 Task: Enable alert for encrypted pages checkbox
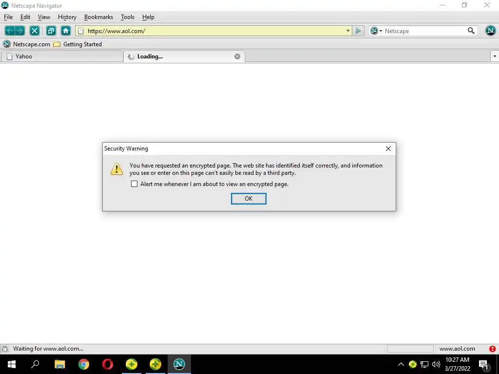click(134, 184)
